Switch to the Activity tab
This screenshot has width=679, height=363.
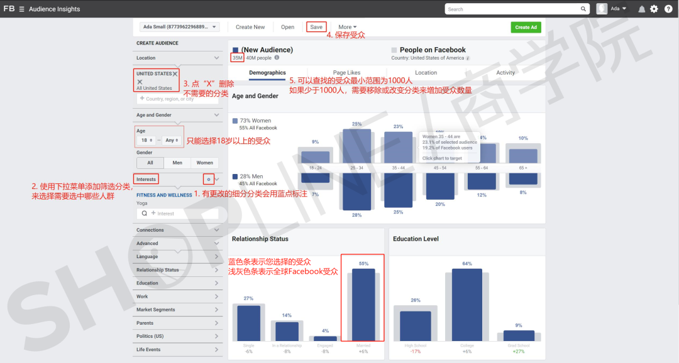pyautogui.click(x=505, y=73)
